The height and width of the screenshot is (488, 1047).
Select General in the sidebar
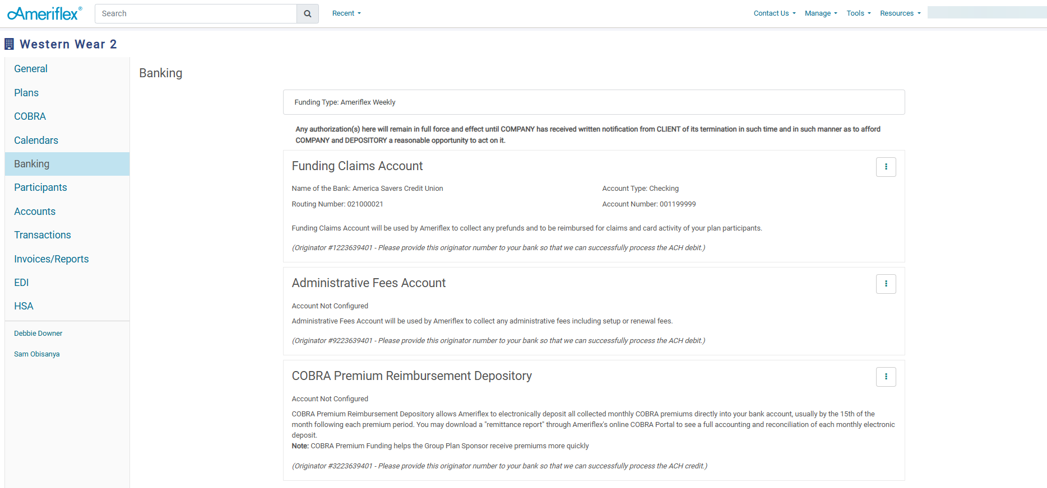point(67,69)
